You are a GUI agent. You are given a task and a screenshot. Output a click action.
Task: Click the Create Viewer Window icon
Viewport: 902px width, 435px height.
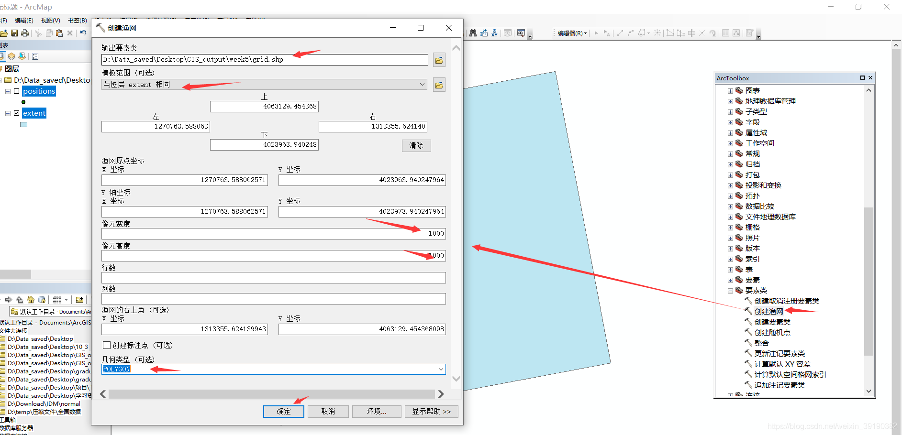(x=521, y=33)
